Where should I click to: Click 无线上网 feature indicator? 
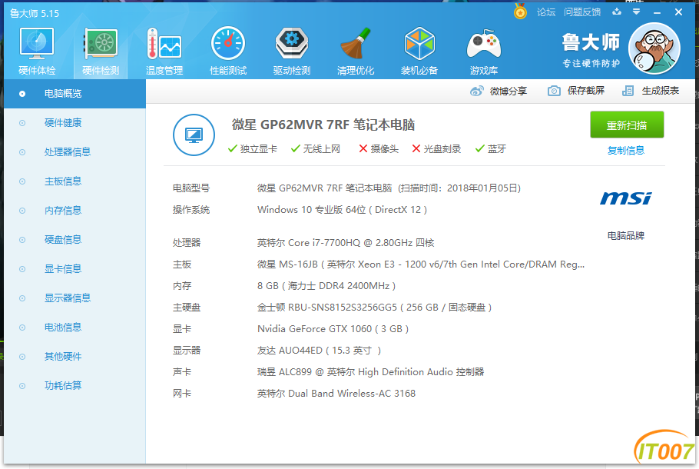(x=315, y=148)
